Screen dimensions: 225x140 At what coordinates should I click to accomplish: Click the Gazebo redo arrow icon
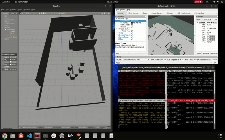point(34,13)
